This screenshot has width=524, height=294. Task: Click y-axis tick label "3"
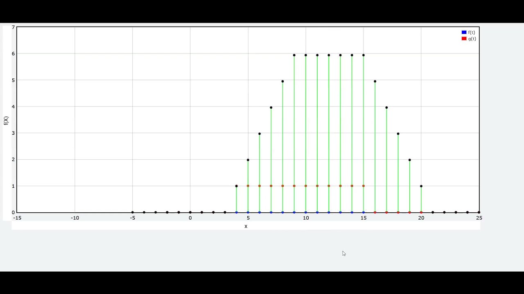click(13, 133)
